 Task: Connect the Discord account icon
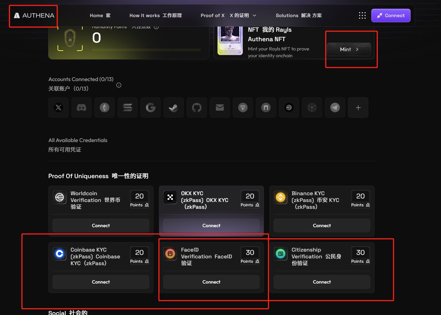tap(82, 108)
